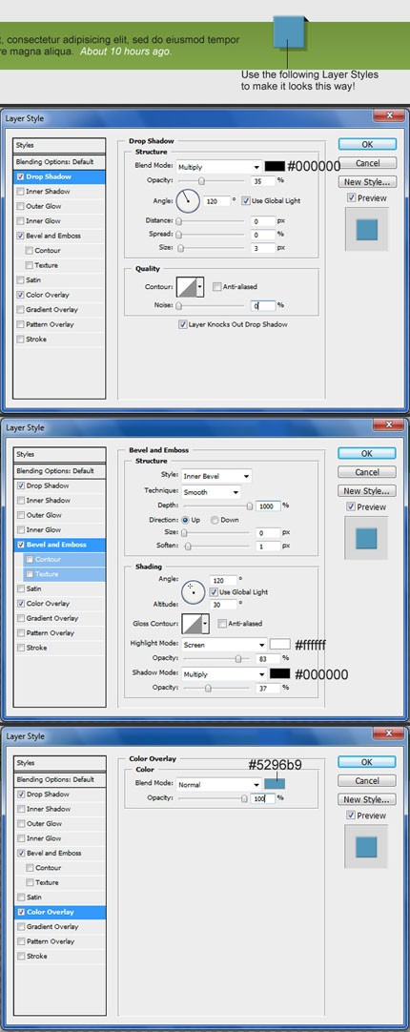This screenshot has height=1032, width=410.
Task: Check the Inner Glow checkbox in Color Overlay dialog
Action: pyautogui.click(x=21, y=838)
